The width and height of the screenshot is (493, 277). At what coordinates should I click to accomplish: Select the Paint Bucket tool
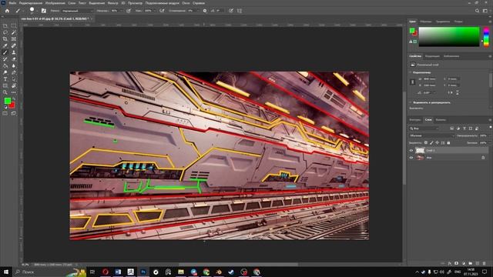(5, 65)
